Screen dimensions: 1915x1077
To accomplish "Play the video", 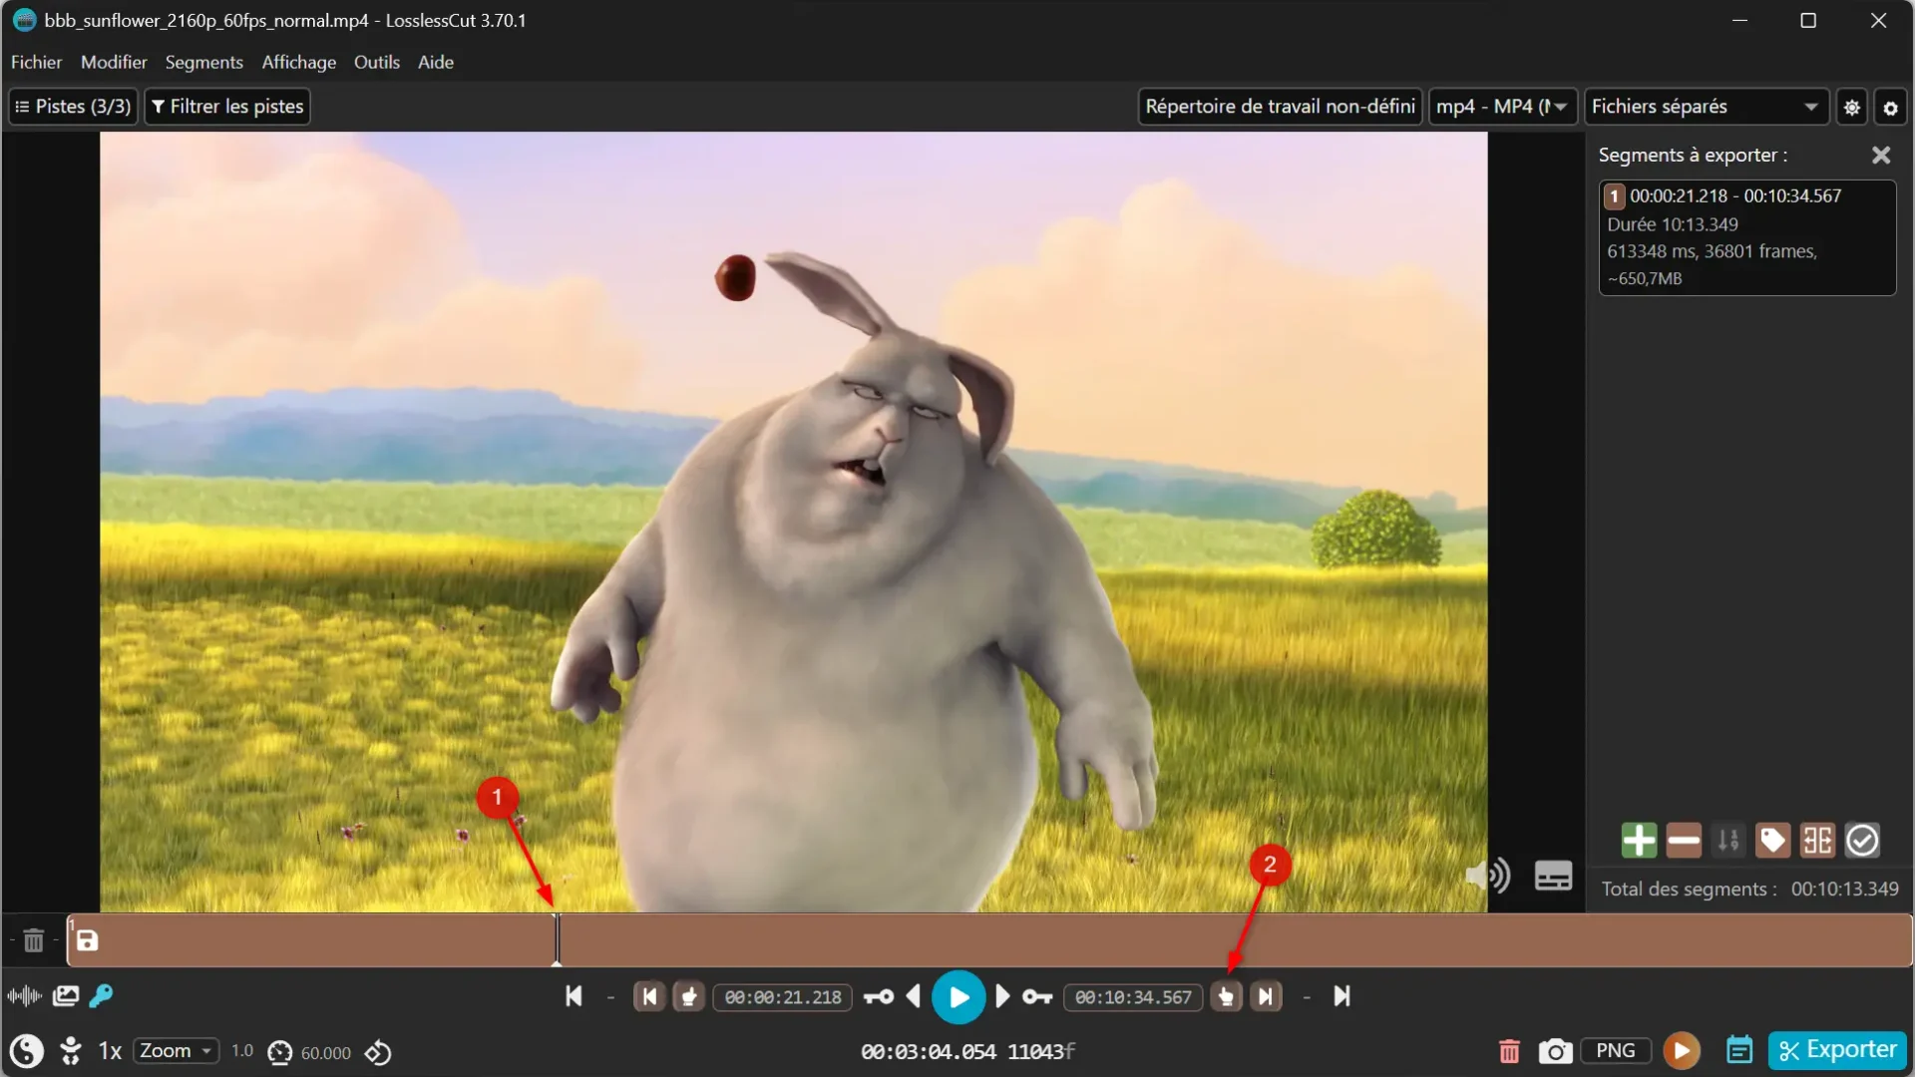I will tap(958, 997).
